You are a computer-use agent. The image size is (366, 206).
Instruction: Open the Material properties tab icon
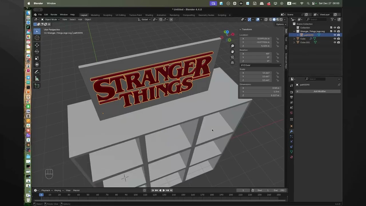coord(291,157)
